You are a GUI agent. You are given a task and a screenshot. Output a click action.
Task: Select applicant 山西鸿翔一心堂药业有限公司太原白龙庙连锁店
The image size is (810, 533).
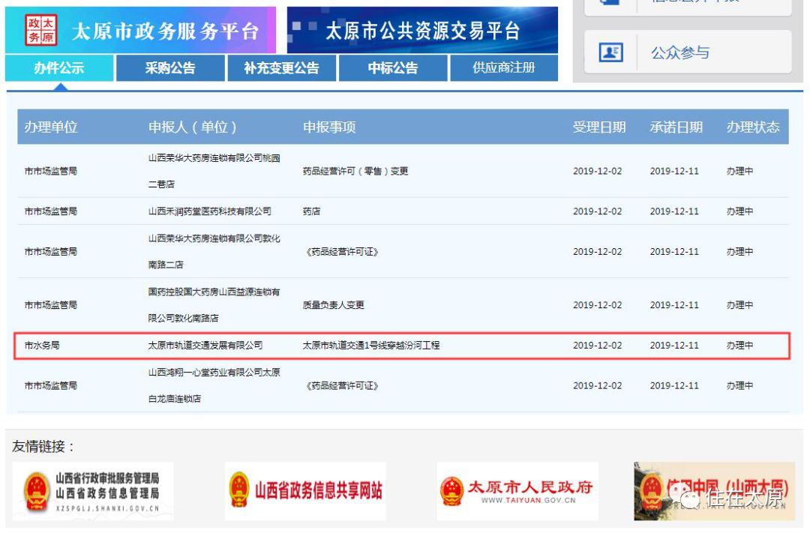pos(214,385)
